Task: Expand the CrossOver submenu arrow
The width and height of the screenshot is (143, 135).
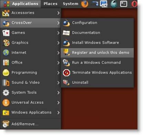Action: point(59,23)
